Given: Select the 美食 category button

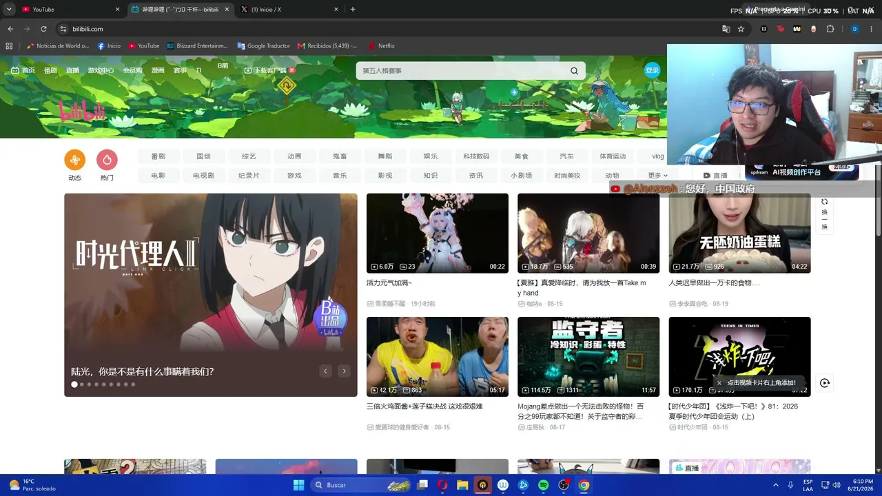Looking at the screenshot, I should point(522,156).
